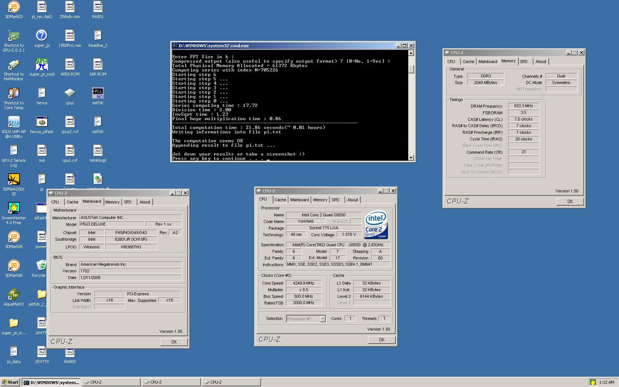Expand the Processor #1 selection dropdown
This screenshot has height=387, width=619.
coord(322,319)
